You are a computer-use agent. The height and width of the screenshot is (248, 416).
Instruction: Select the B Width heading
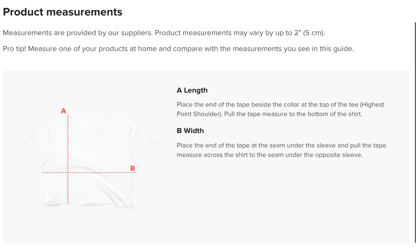[190, 131]
